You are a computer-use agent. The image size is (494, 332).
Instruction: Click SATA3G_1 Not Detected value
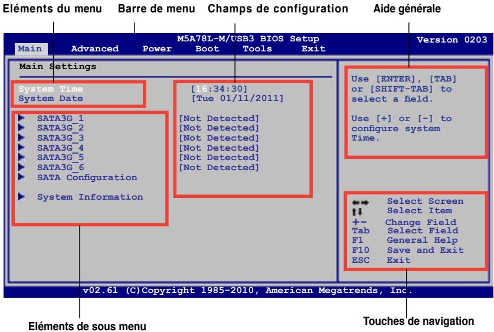point(219,119)
